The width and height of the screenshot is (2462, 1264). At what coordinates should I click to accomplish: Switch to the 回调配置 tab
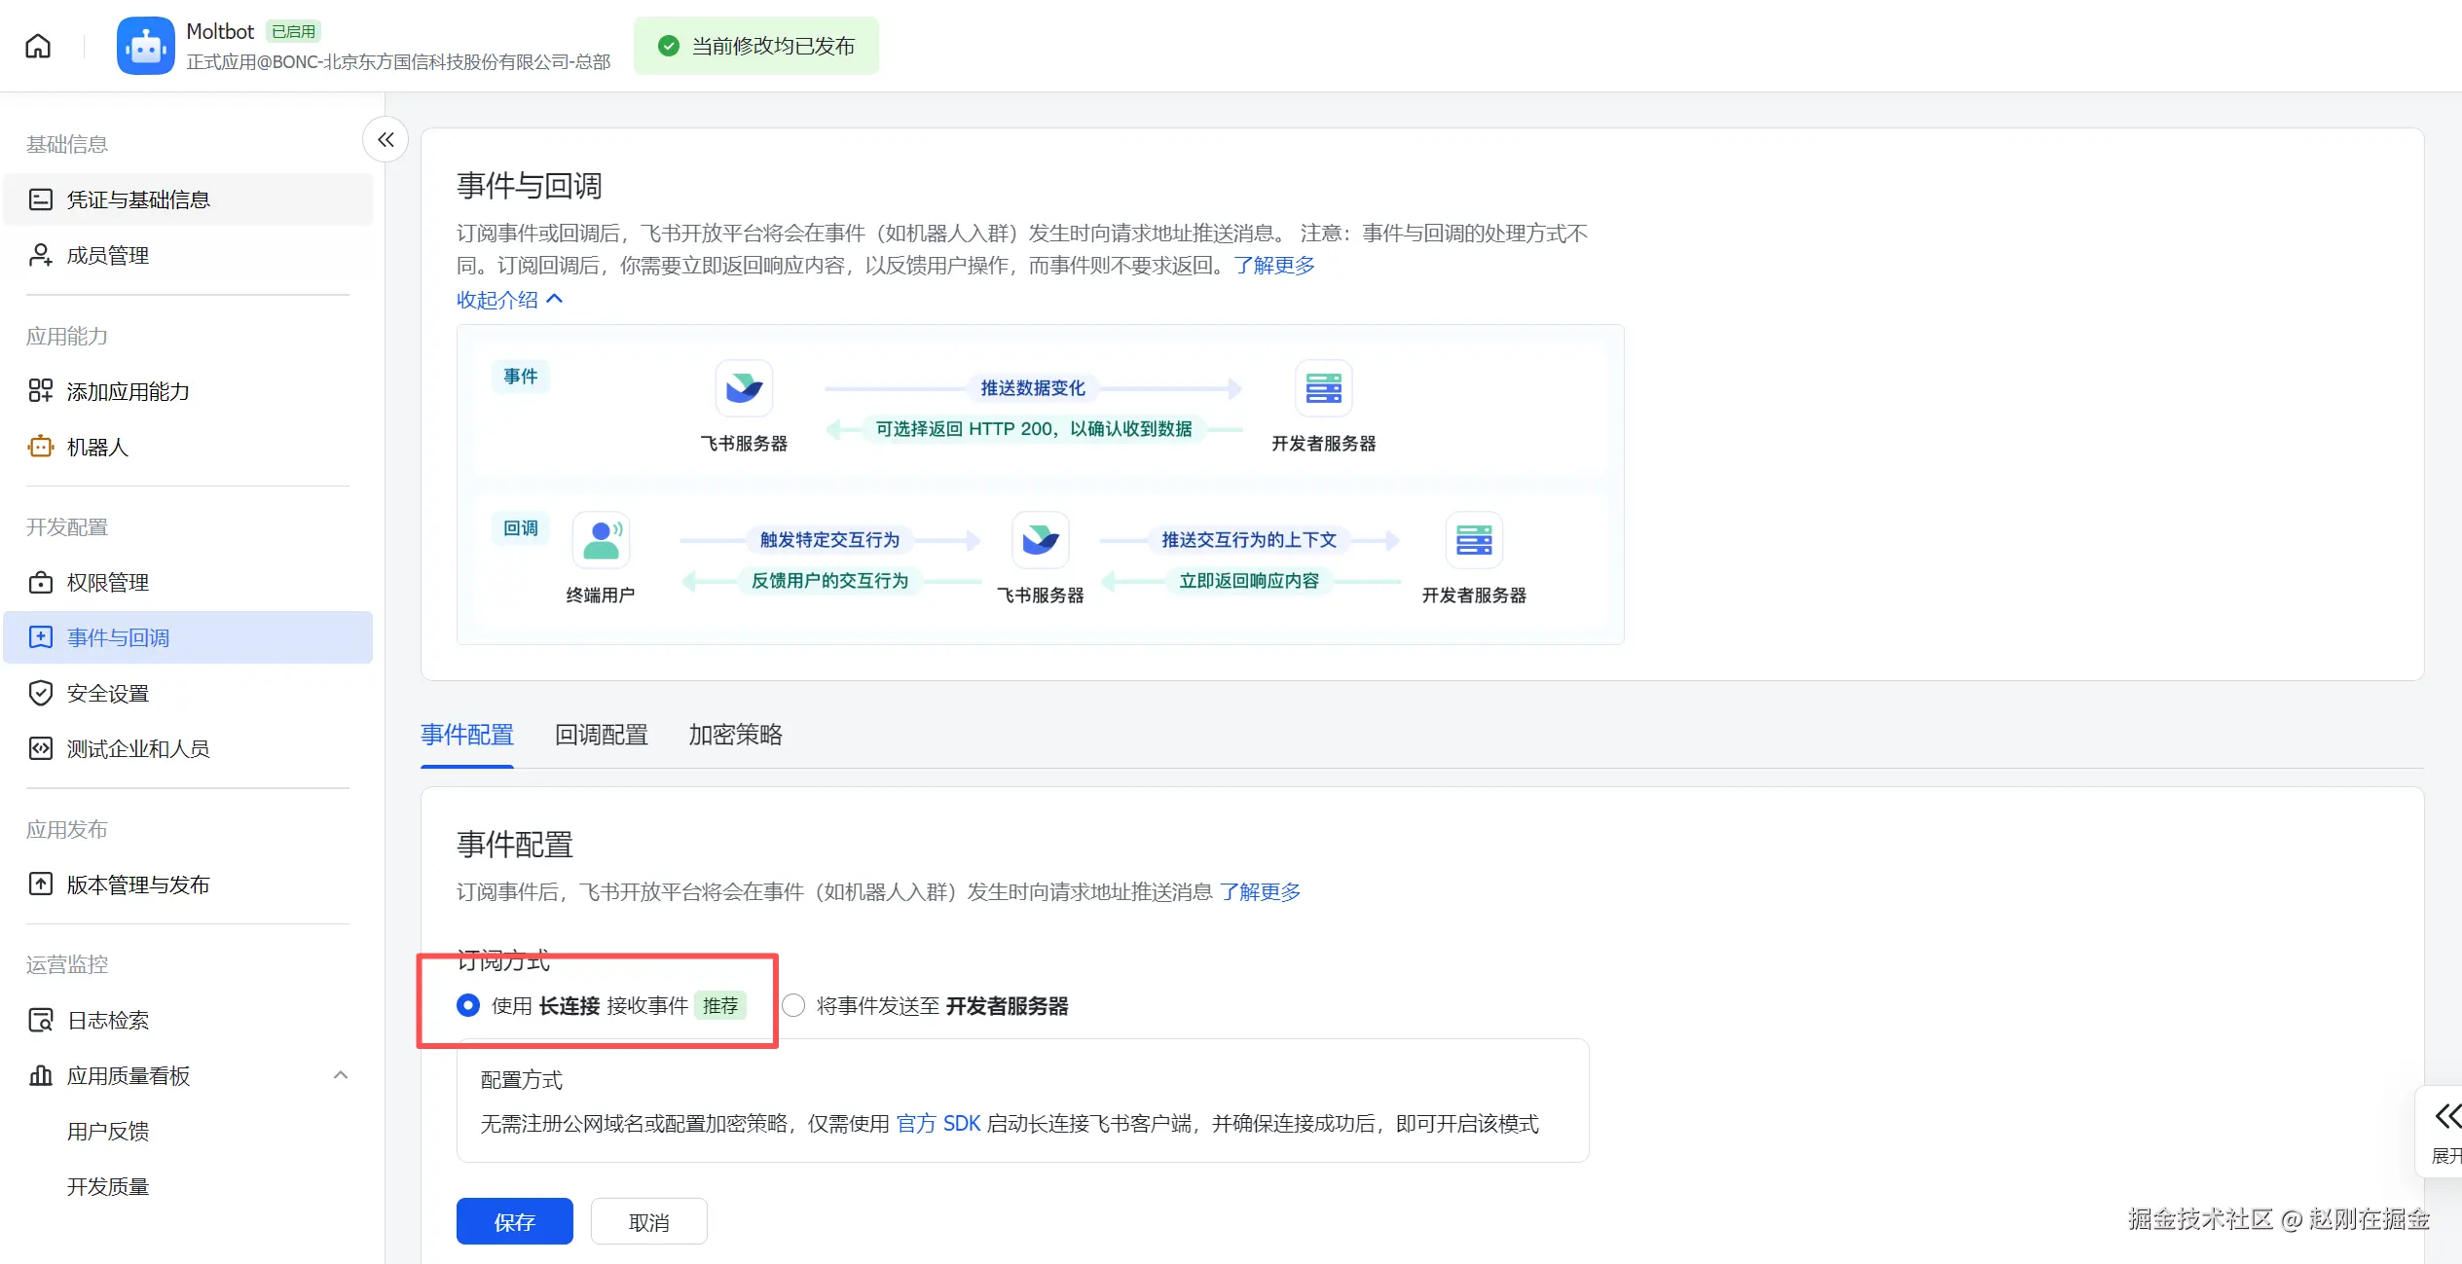[x=601, y=735]
